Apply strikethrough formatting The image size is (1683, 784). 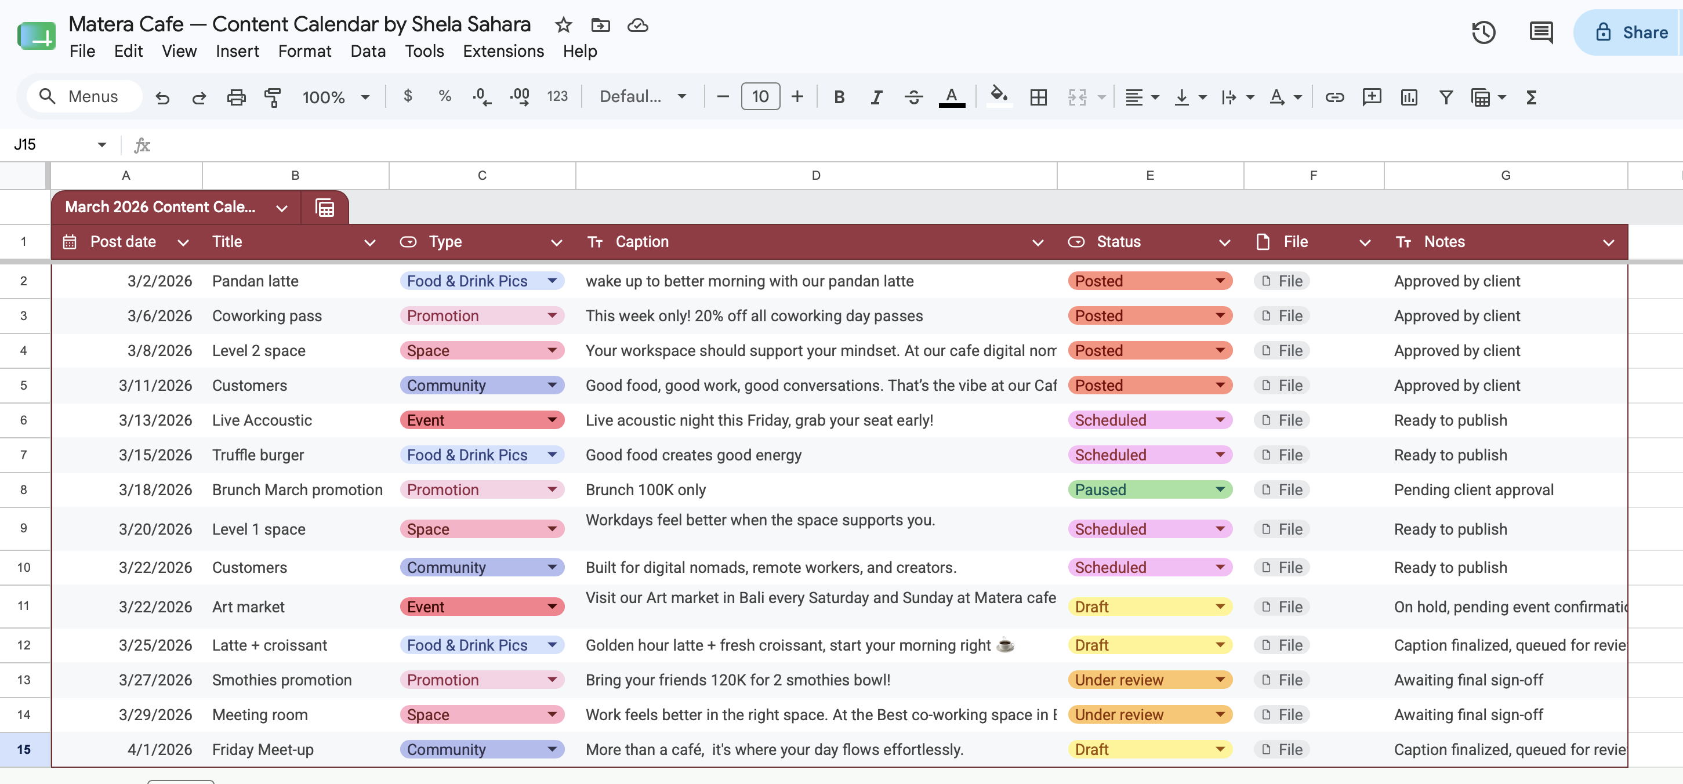pos(913,97)
